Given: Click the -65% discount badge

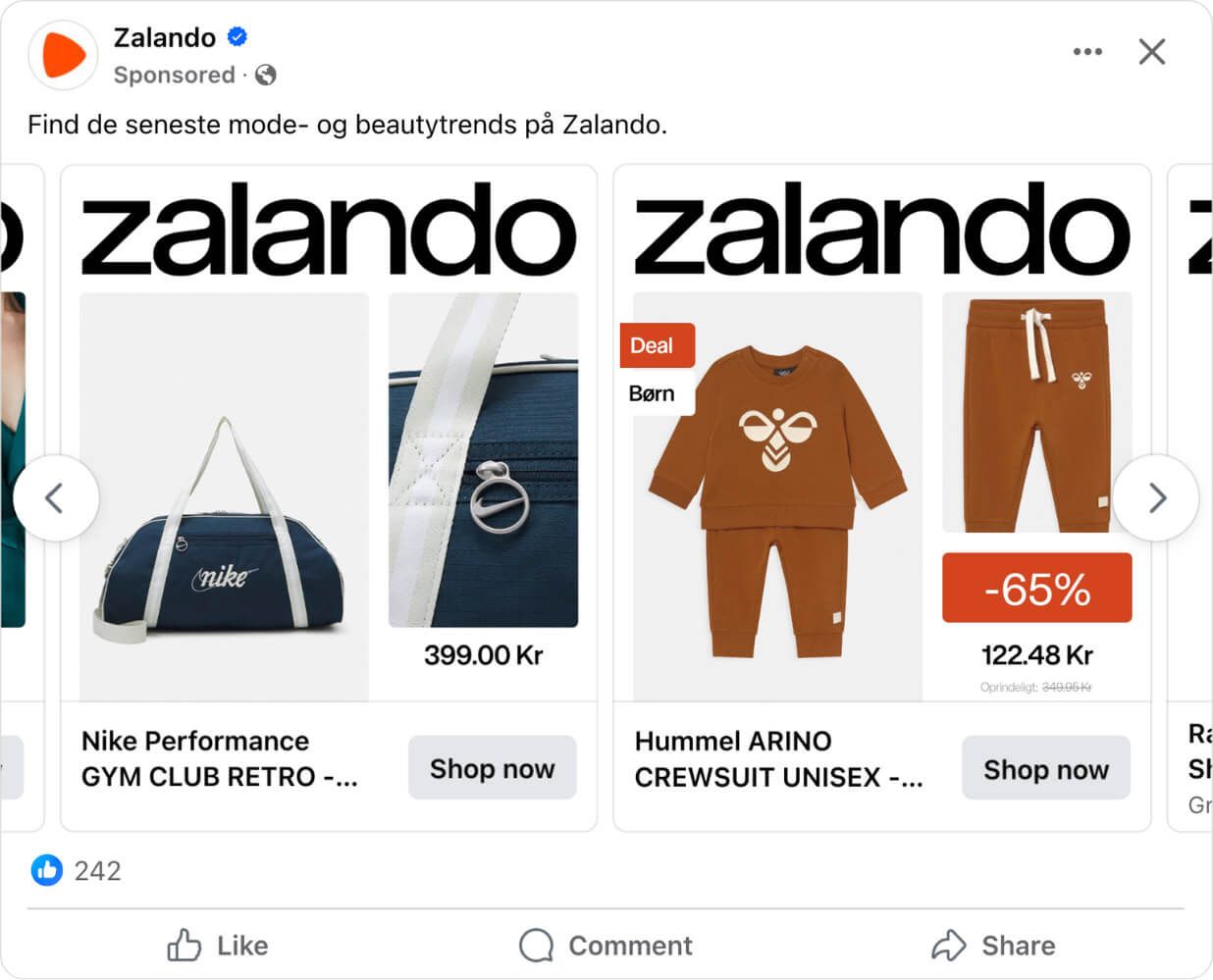Looking at the screenshot, I should coord(1037,589).
